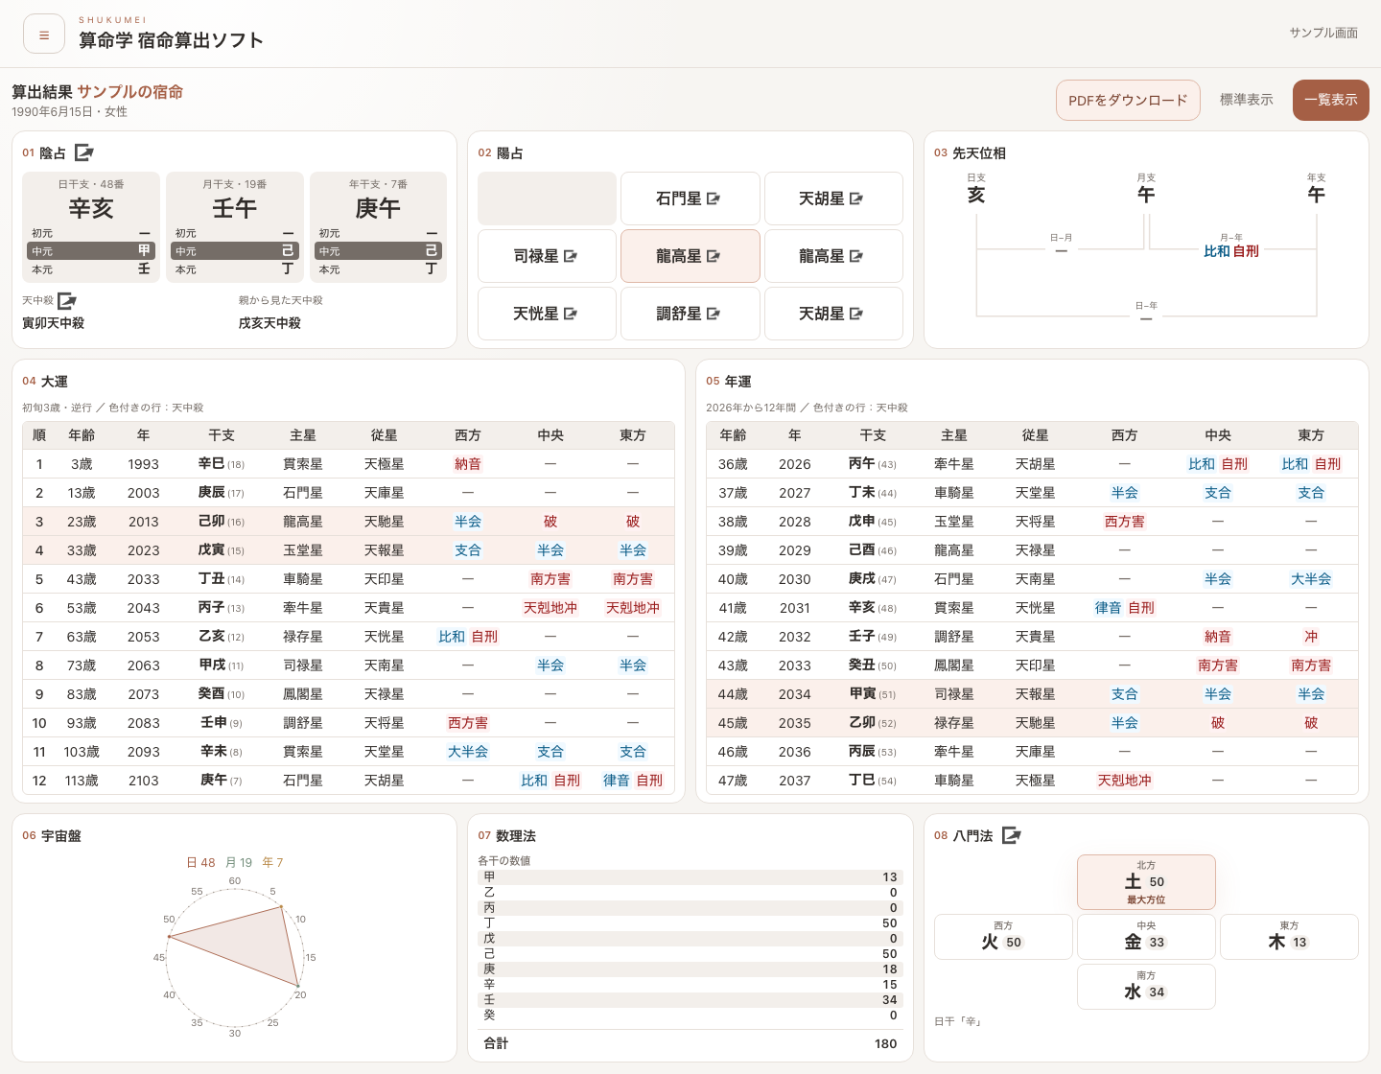
Task: Click 戌亥天中殺 text
Action: pos(269,323)
